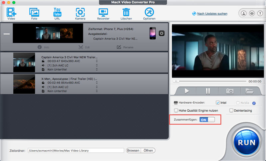
Task: Click the Captain America subtitle document icon
Action: pyautogui.click(x=43, y=70)
